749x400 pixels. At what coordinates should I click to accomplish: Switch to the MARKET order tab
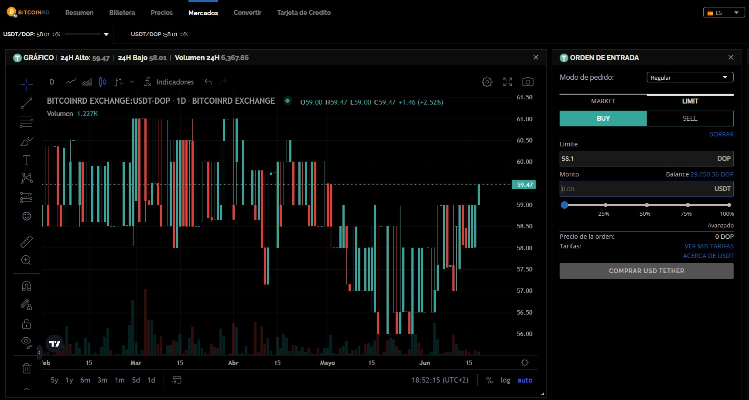click(x=603, y=101)
